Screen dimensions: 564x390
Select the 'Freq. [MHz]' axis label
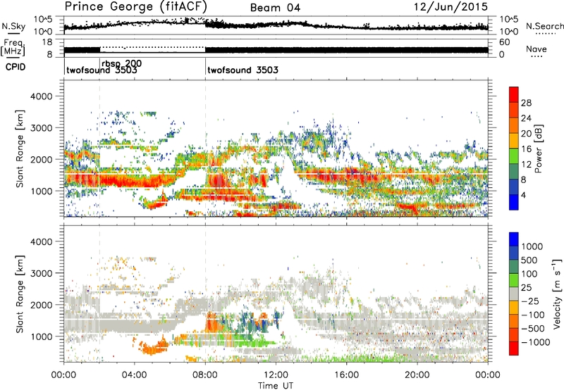point(13,47)
